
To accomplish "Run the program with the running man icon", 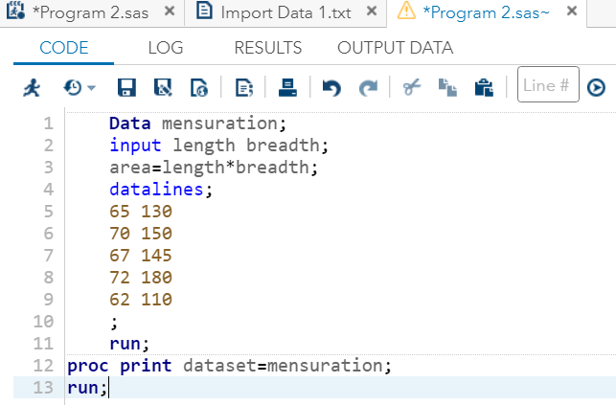I will coord(32,87).
